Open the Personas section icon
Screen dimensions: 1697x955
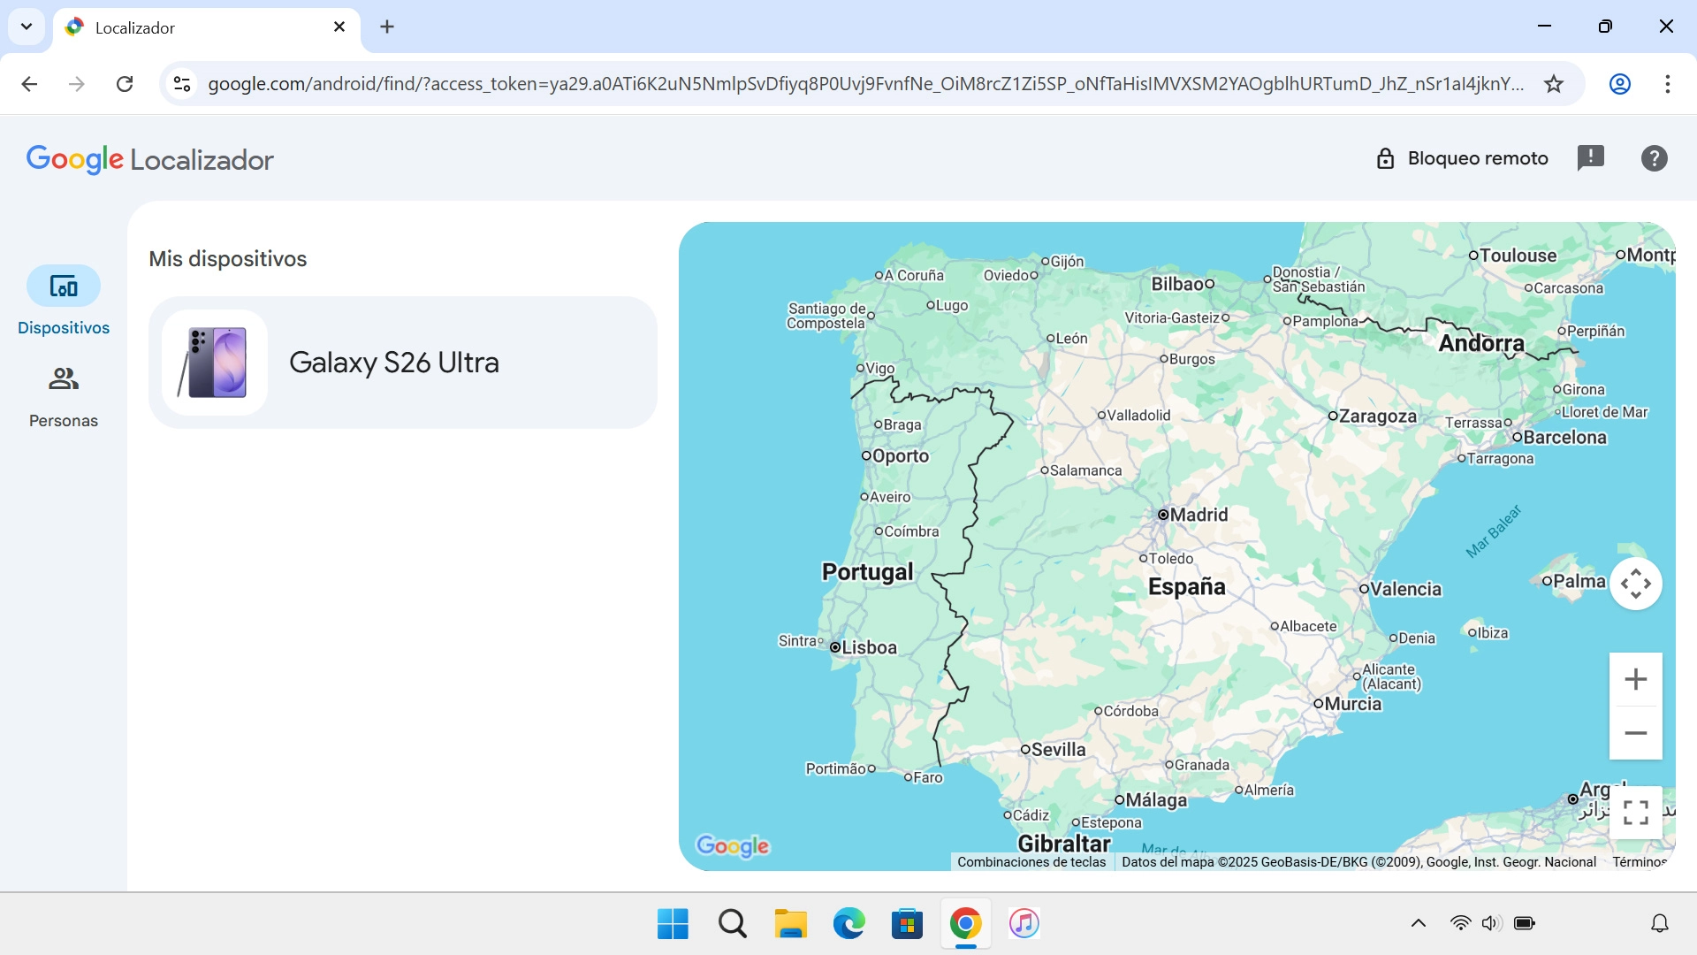pos(63,379)
